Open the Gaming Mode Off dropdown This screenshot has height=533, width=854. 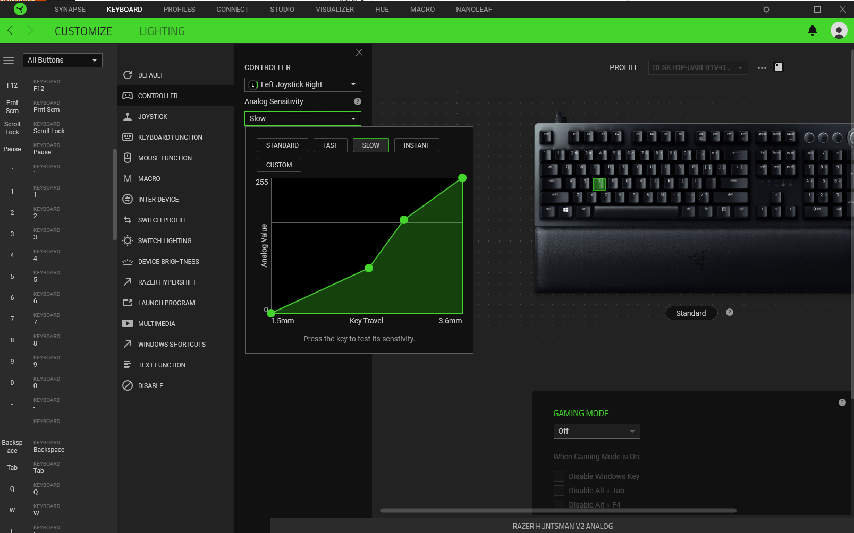pos(597,431)
